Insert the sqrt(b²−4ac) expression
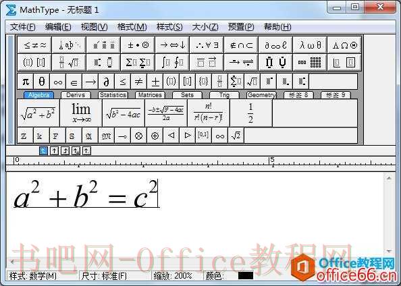 [x=124, y=113]
